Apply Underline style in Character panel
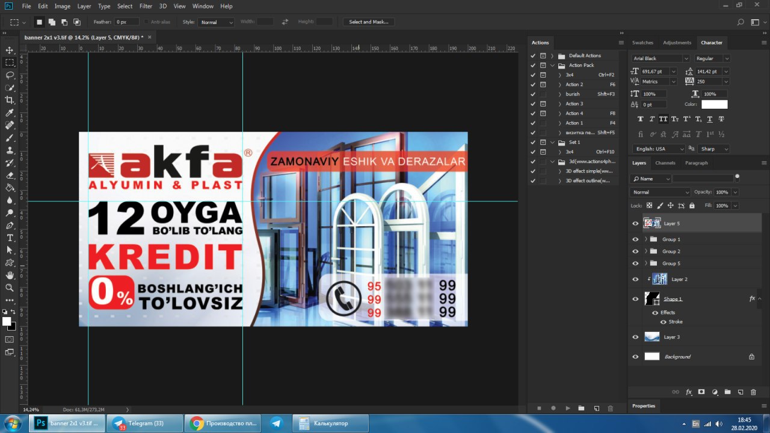The height and width of the screenshot is (433, 770). [x=709, y=119]
